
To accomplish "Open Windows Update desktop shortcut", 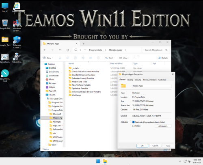I will 17,26.
